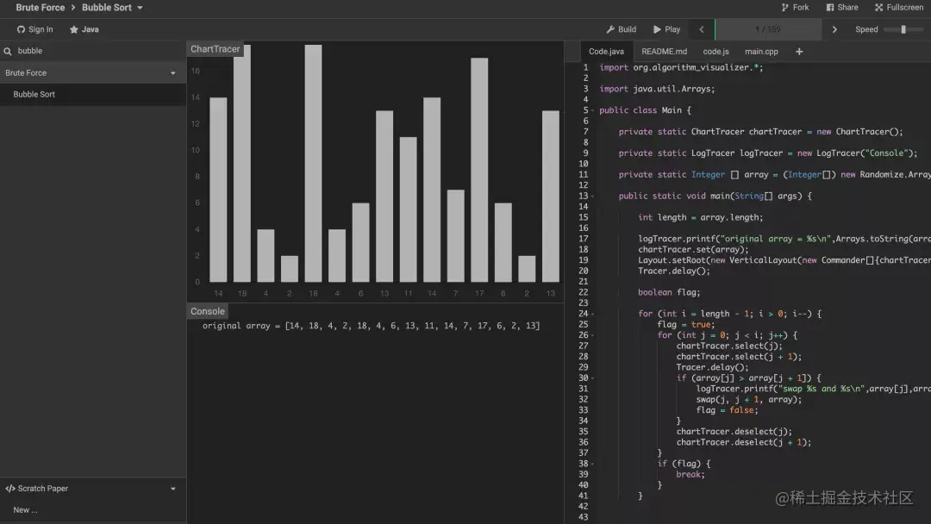931x524 pixels.
Task: Click the Fork branch icon
Action: tap(785, 8)
